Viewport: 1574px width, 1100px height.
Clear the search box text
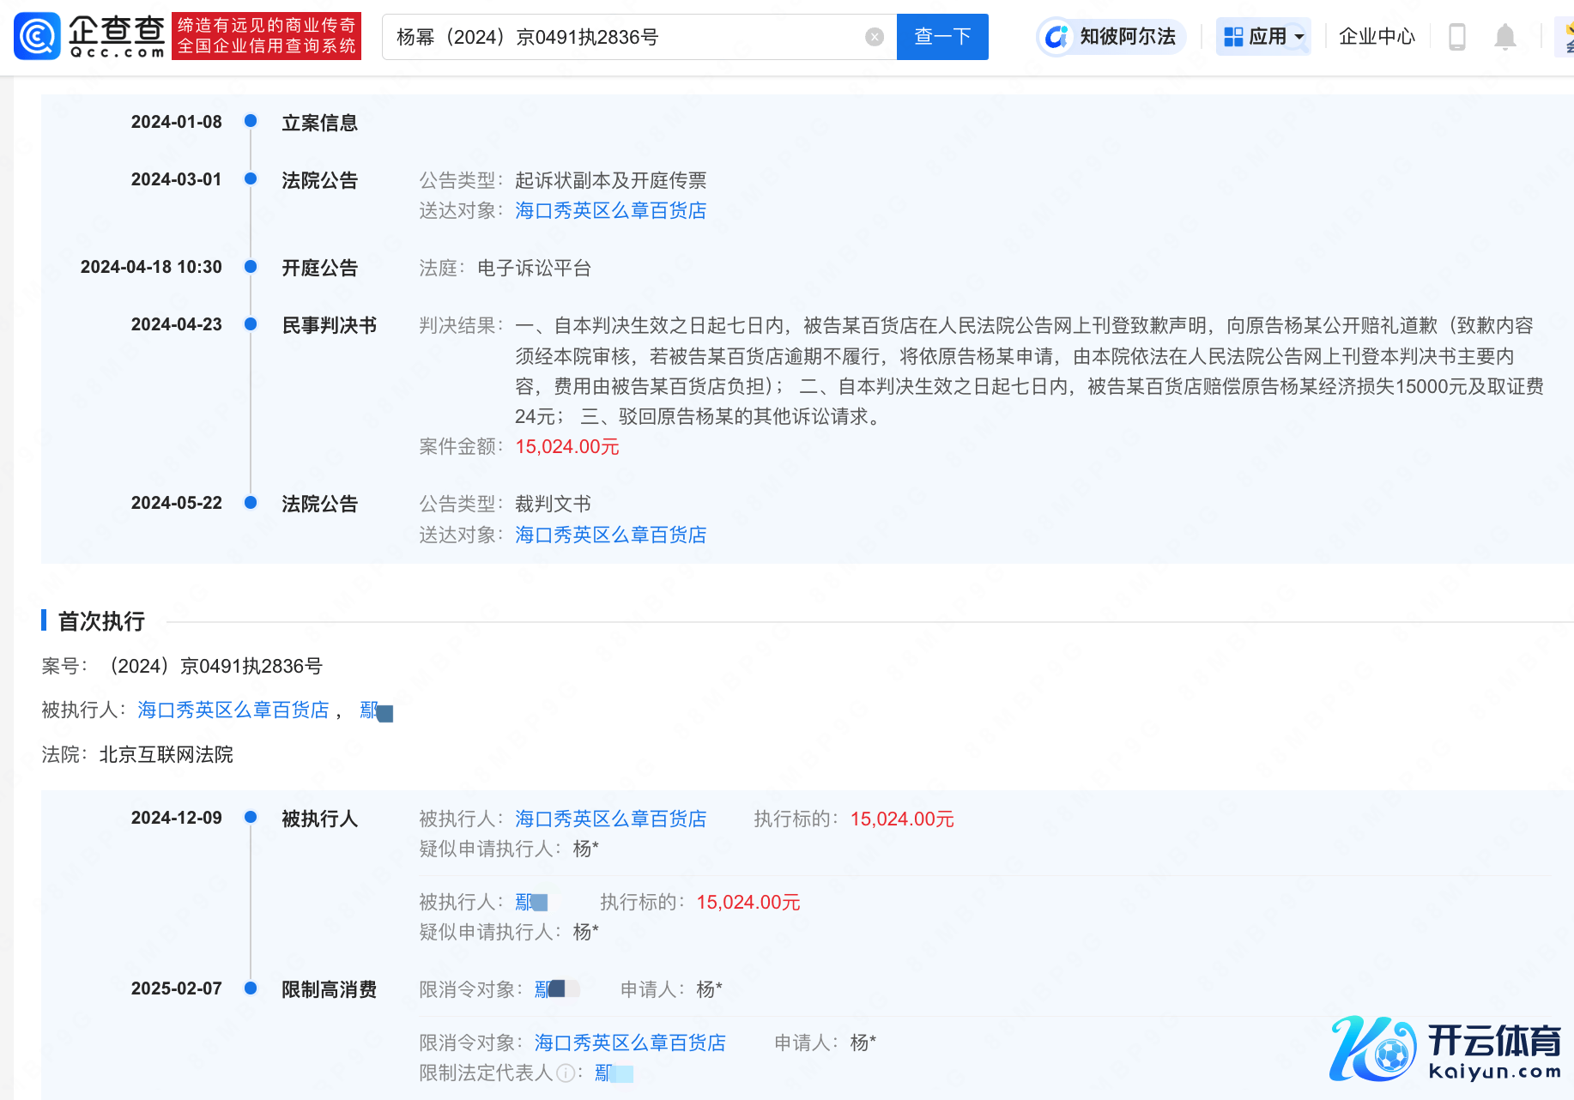click(874, 37)
